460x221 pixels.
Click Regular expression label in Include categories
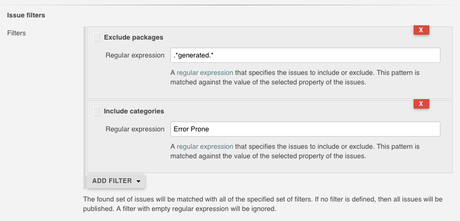[x=135, y=129]
